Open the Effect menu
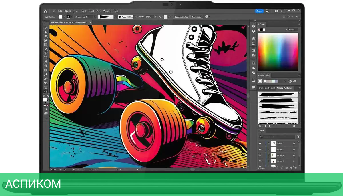 [x=91, y=11]
